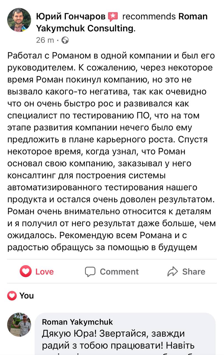Screen dimensions: 224x355
Task: Click the Comment text button
Action: (x=119, y=272)
